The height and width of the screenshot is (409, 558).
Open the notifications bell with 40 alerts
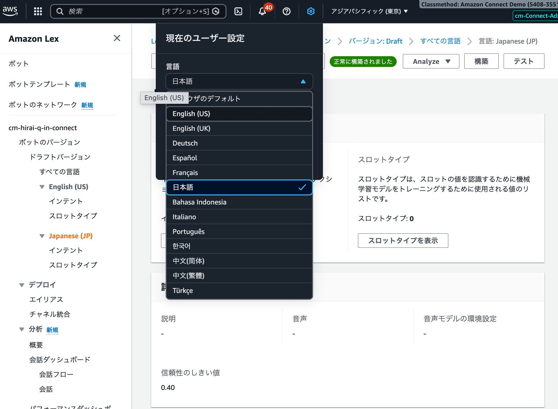(262, 11)
